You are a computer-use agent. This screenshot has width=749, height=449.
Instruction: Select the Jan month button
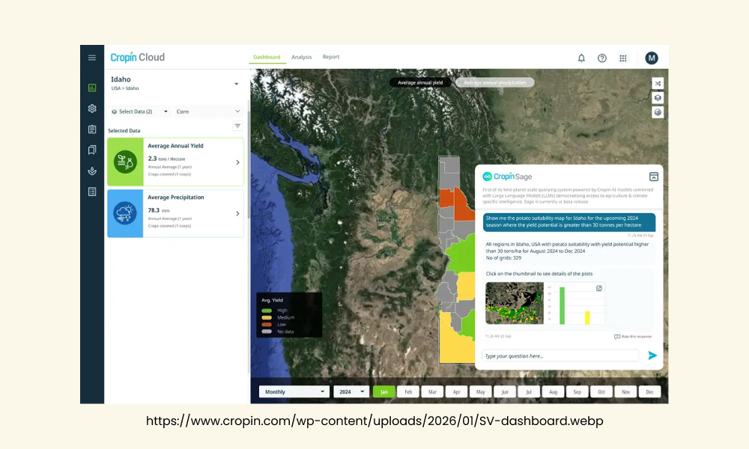click(x=384, y=391)
